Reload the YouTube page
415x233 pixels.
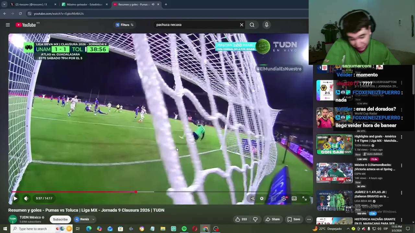pyautogui.click(x=20, y=14)
